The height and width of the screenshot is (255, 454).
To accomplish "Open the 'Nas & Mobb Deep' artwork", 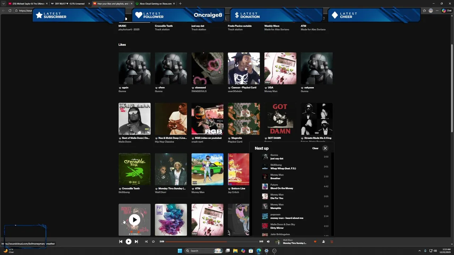I will point(171,119).
